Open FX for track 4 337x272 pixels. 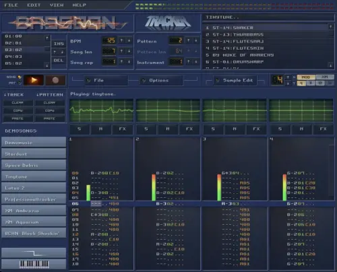pyautogui.click(x=323, y=129)
